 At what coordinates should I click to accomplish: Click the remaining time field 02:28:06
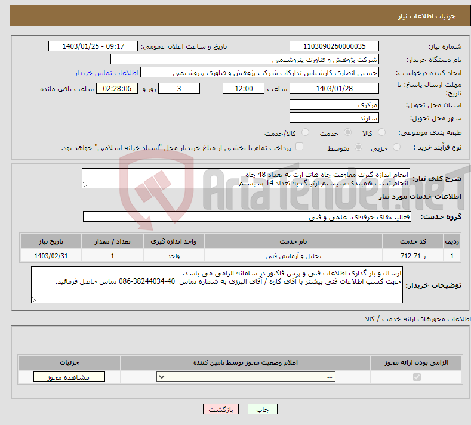coord(117,88)
